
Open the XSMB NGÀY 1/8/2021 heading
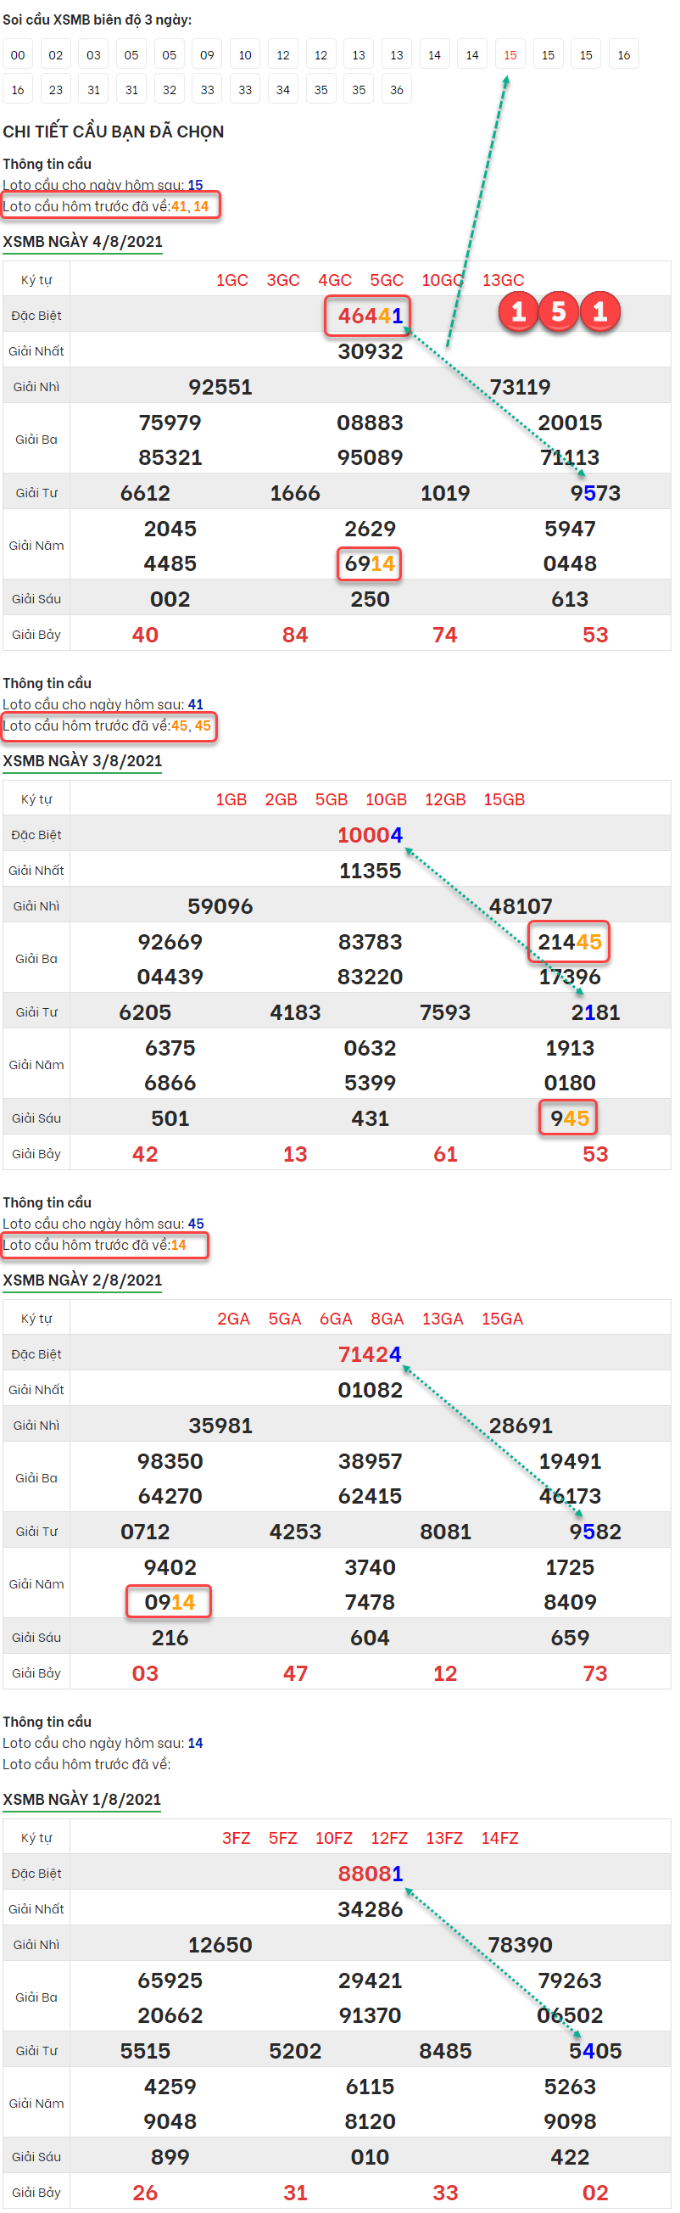tap(82, 1799)
